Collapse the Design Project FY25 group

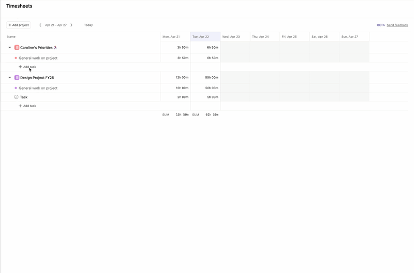(9, 78)
